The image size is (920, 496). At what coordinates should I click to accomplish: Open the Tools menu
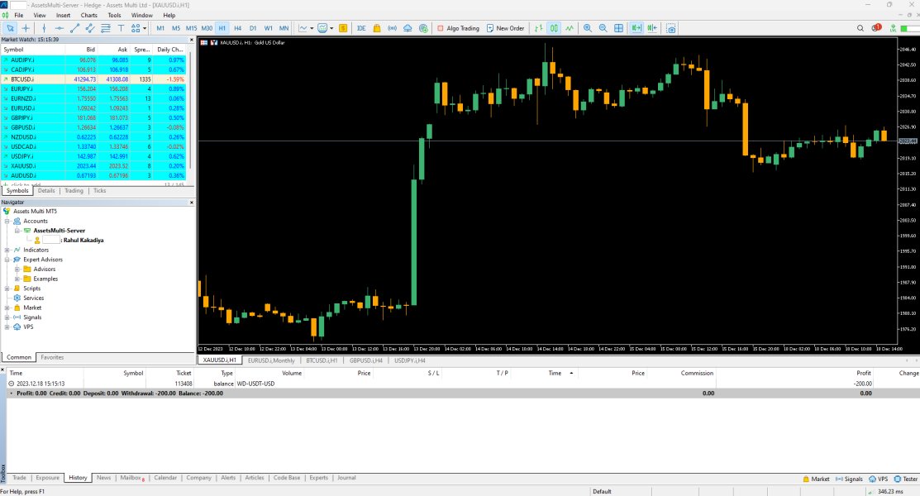[114, 15]
